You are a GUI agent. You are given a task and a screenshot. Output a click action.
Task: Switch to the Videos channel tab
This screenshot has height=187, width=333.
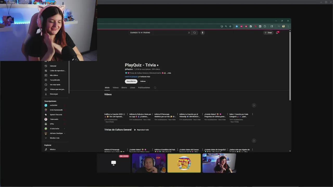click(116, 88)
